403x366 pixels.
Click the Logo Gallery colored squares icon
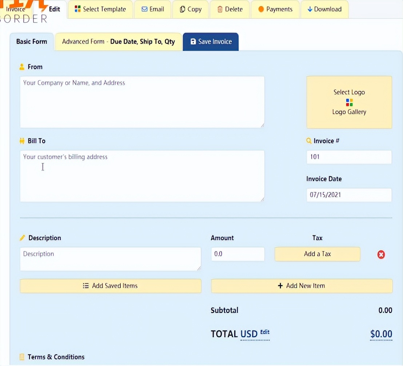(349, 102)
